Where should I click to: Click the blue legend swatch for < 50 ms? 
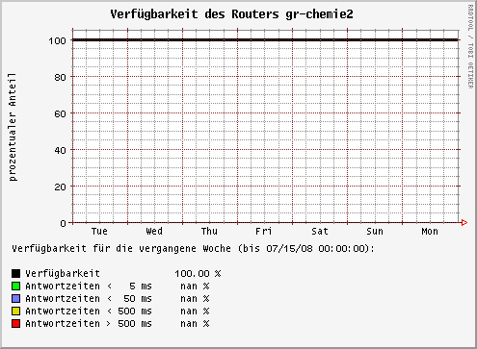(16, 299)
